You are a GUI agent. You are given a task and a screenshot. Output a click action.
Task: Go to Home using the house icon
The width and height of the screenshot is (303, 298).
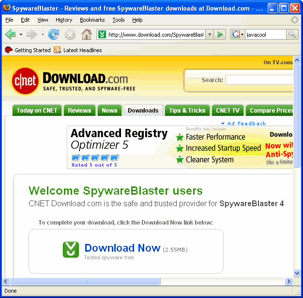tap(87, 34)
